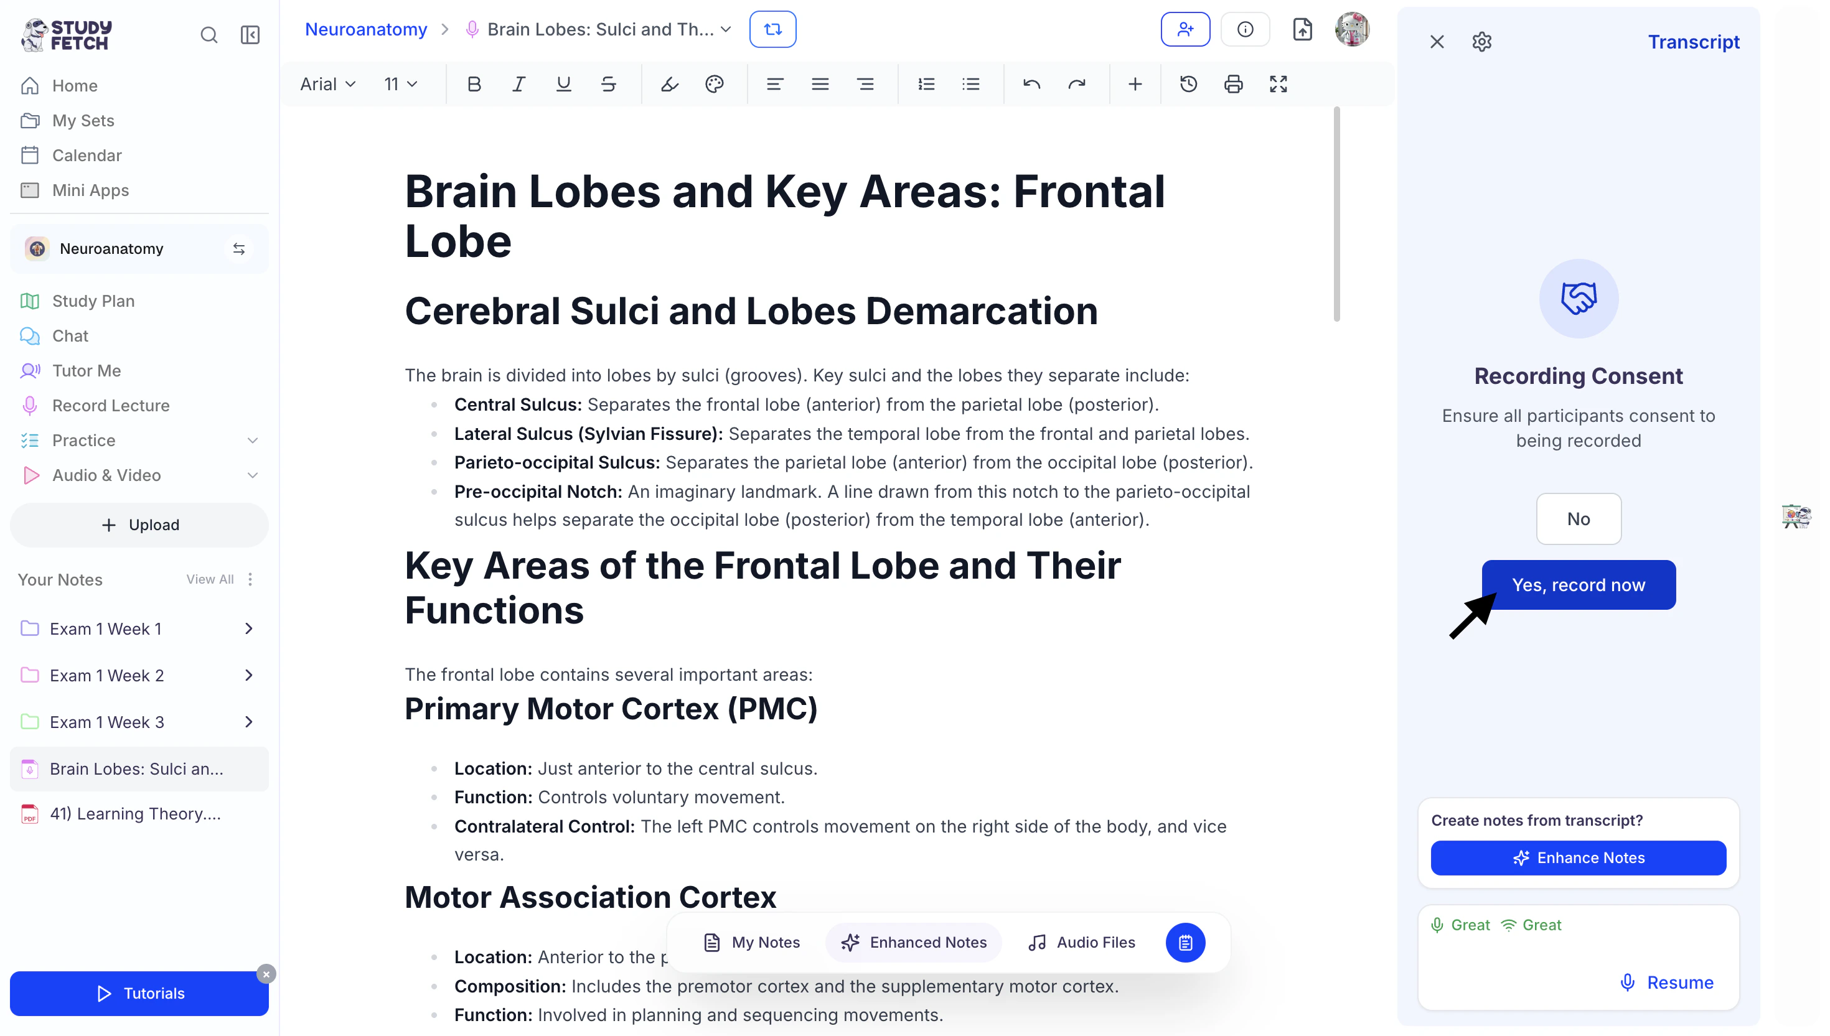1830x1036 pixels.
Task: Expand the Exam 1 Week 2 folder
Action: (x=248, y=675)
